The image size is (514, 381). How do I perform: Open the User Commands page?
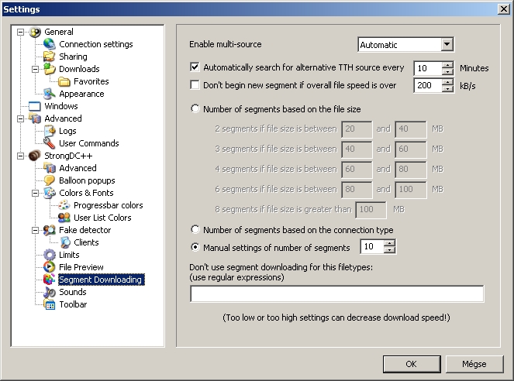coord(88,143)
